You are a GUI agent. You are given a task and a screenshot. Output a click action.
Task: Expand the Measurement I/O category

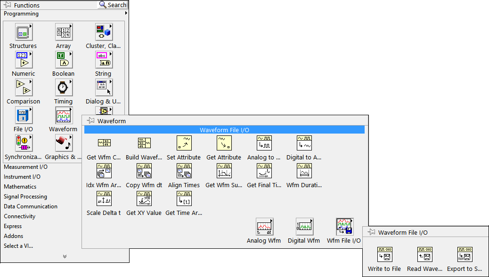25,167
